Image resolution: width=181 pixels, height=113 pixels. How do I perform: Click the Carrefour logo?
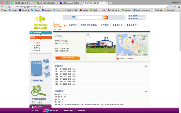pyautogui.click(x=40, y=22)
